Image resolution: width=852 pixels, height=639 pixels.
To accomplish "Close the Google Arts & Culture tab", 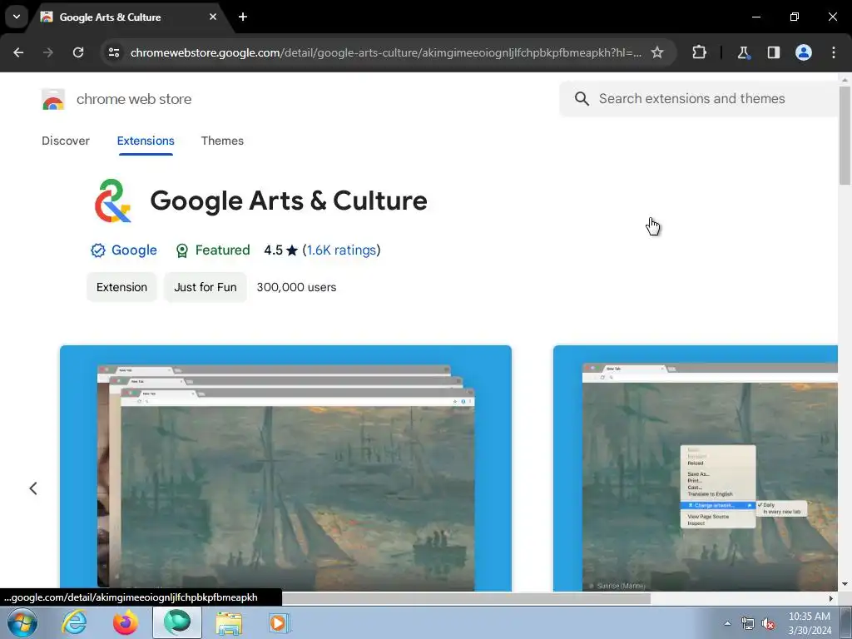I will click(213, 17).
